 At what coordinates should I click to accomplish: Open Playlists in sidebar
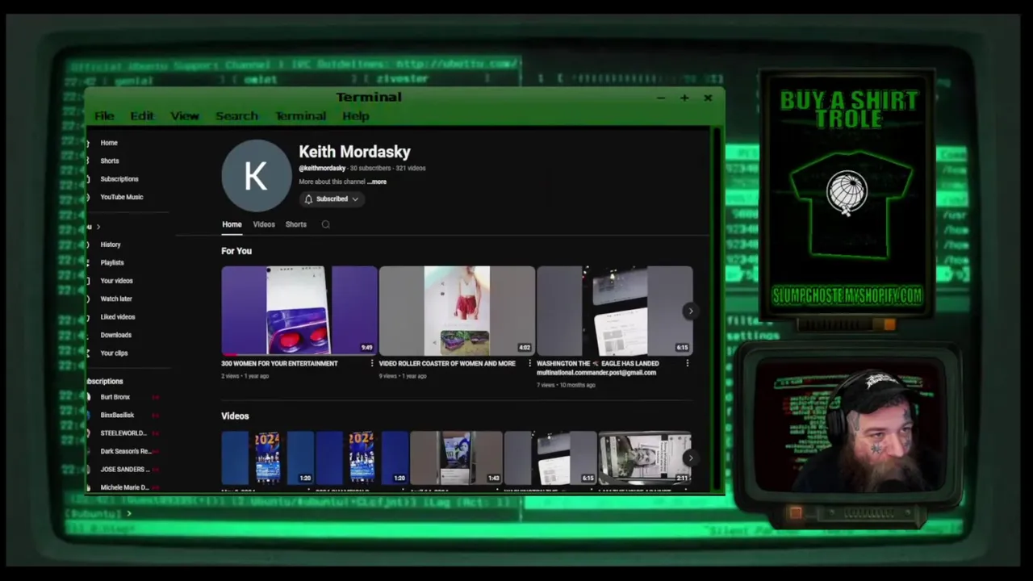[112, 262]
